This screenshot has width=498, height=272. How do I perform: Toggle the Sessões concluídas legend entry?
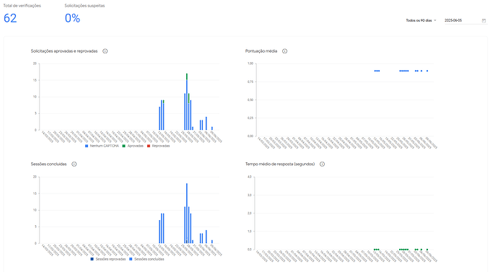[x=147, y=259]
